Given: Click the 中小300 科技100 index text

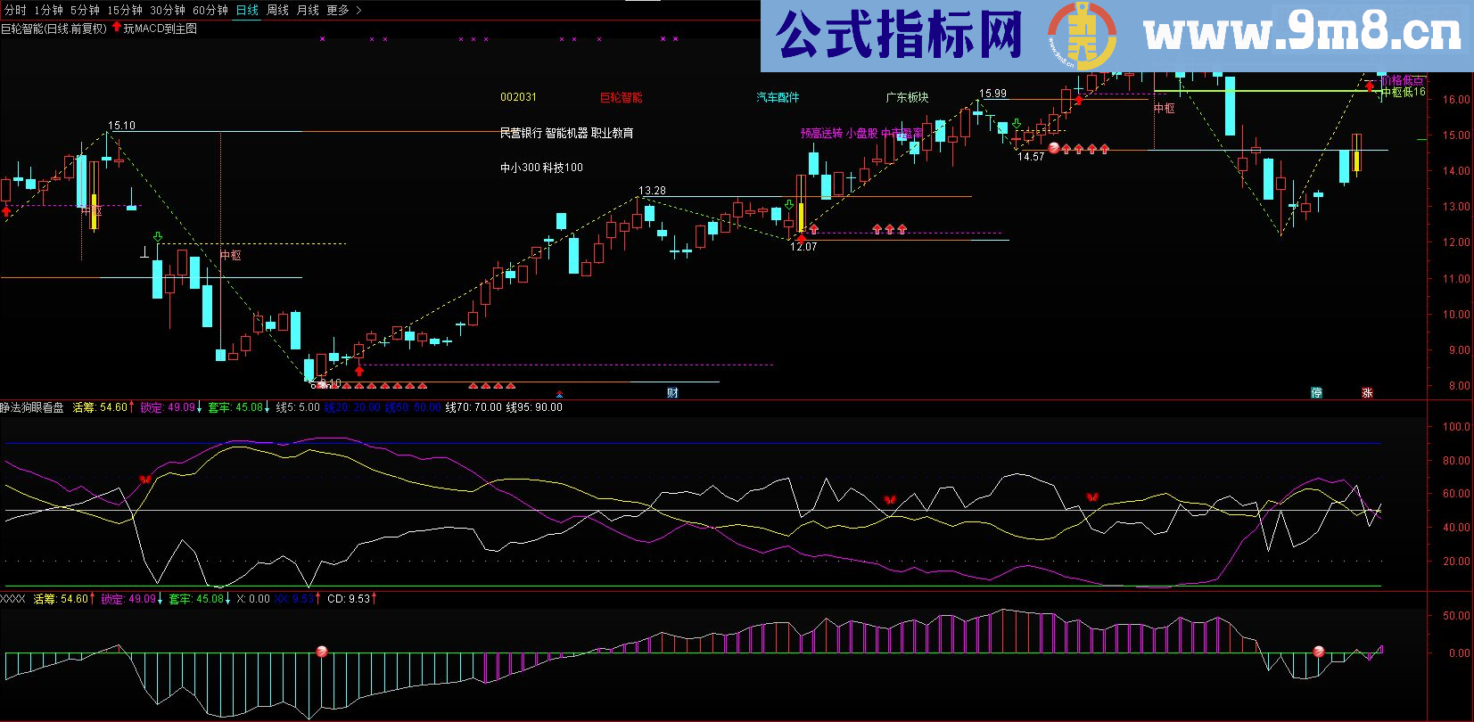Looking at the screenshot, I should [x=541, y=168].
